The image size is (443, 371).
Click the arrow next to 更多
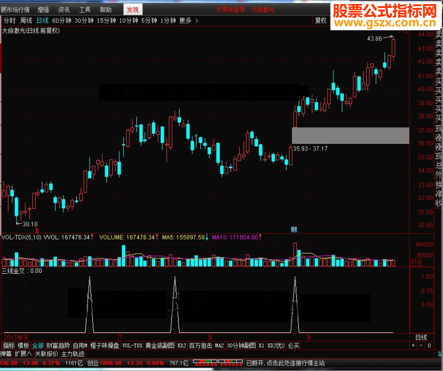(x=196, y=21)
